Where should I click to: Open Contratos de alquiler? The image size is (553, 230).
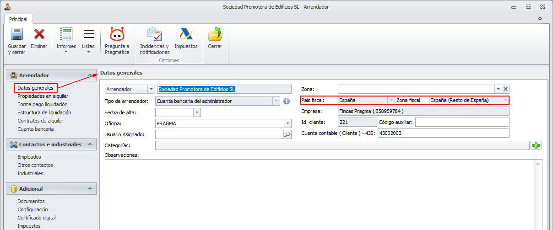click(x=40, y=121)
